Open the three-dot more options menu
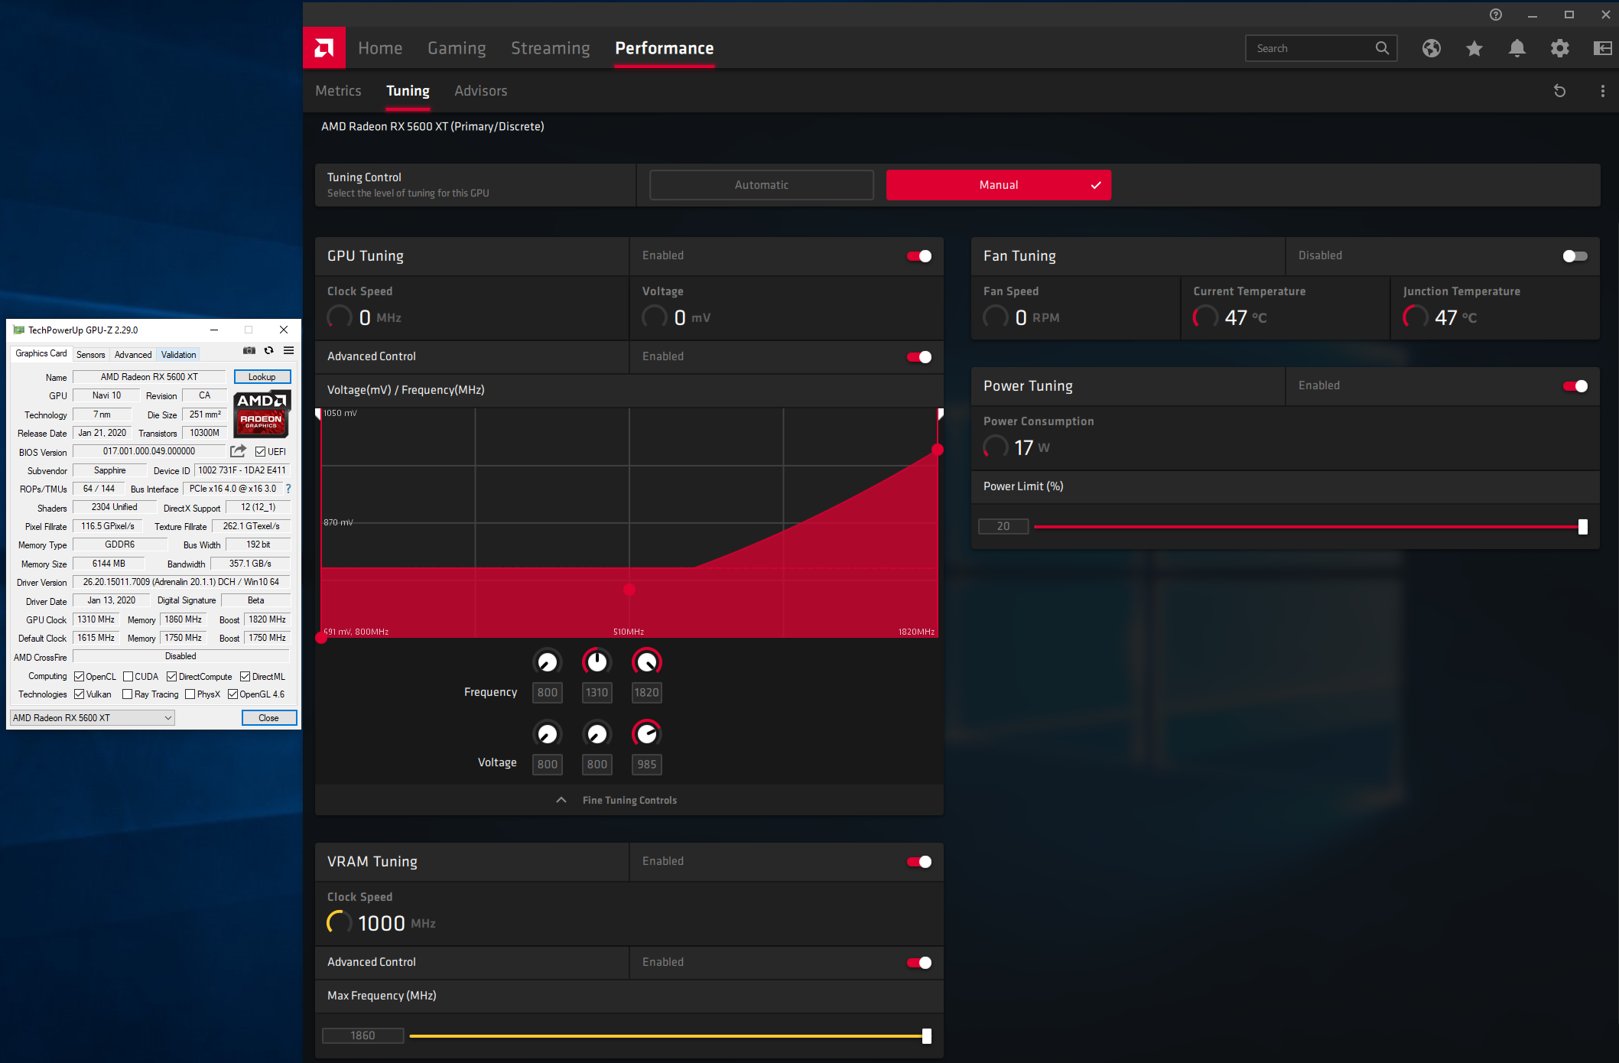The height and width of the screenshot is (1063, 1619). (1603, 91)
